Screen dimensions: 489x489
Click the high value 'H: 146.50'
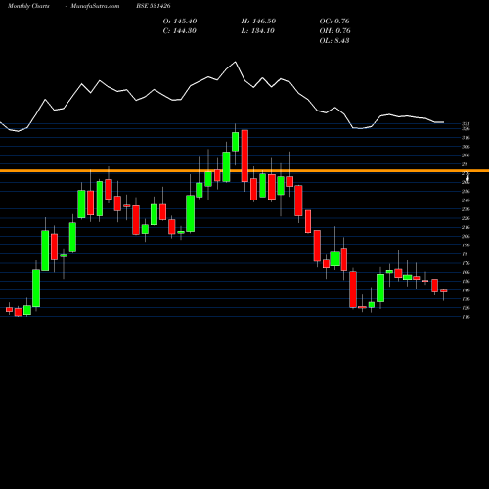[258, 22]
